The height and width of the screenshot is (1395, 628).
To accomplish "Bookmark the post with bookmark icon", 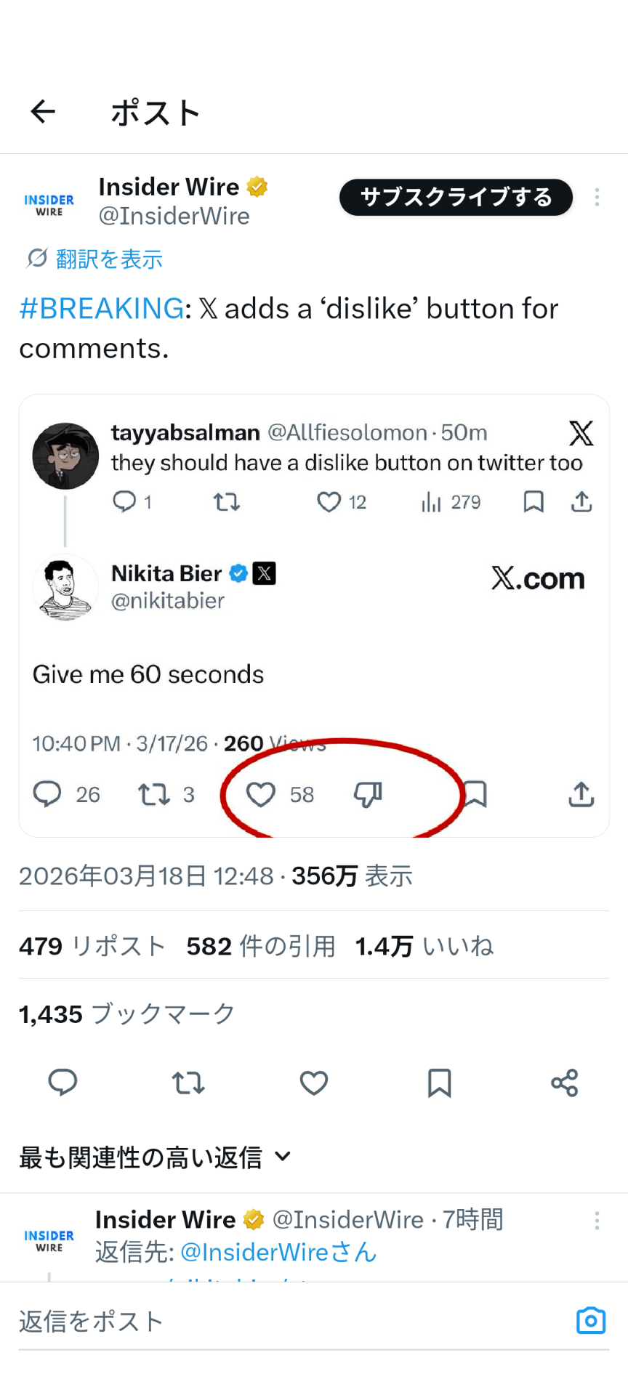I will (440, 1083).
